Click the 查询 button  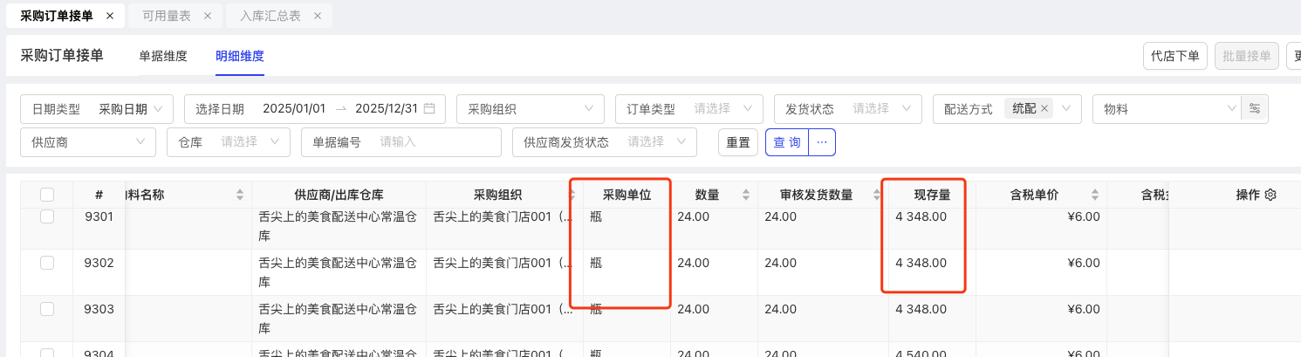786,141
